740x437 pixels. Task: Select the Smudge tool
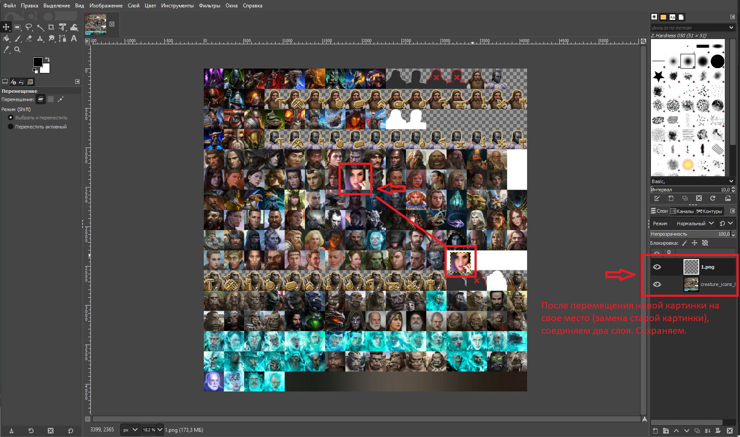coord(51,38)
